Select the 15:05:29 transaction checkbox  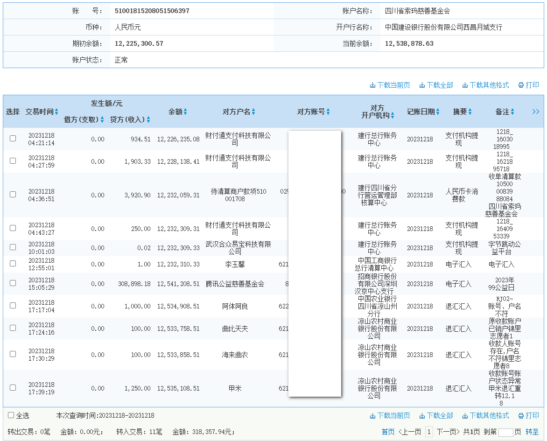coord(13,283)
